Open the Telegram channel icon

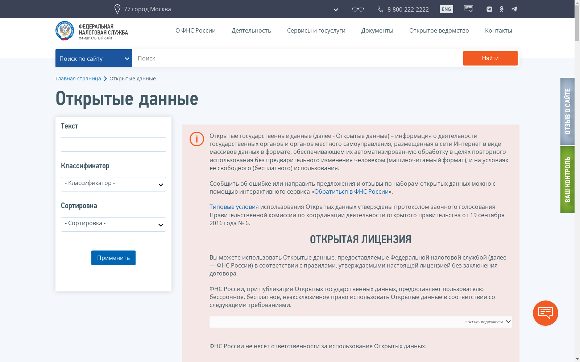[514, 9]
